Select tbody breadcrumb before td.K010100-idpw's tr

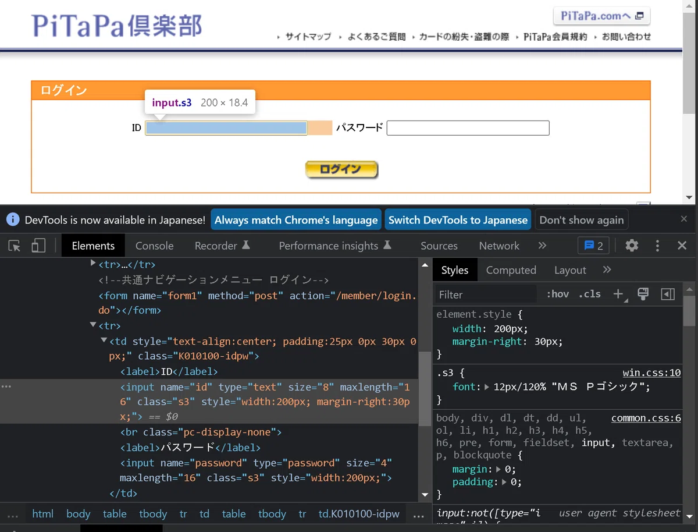[272, 514]
